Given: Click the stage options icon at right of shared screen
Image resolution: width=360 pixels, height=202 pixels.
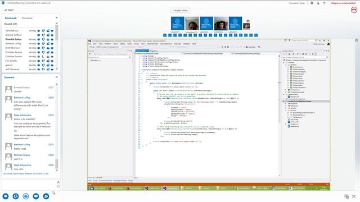Looking at the screenshot, I should coord(357,40).
